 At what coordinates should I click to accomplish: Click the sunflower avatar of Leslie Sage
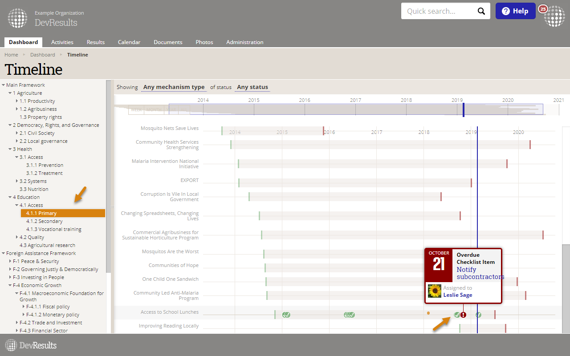click(435, 291)
